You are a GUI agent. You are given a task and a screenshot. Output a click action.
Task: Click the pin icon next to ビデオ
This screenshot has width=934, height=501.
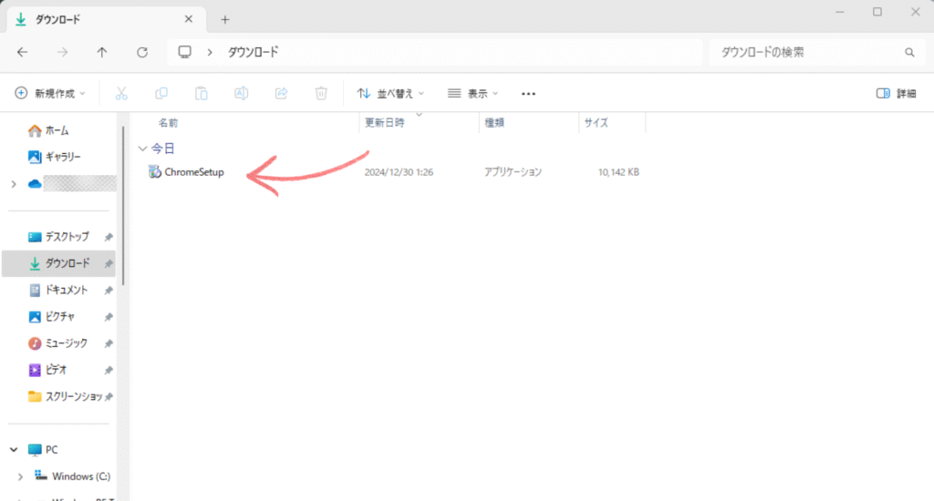[x=109, y=370]
